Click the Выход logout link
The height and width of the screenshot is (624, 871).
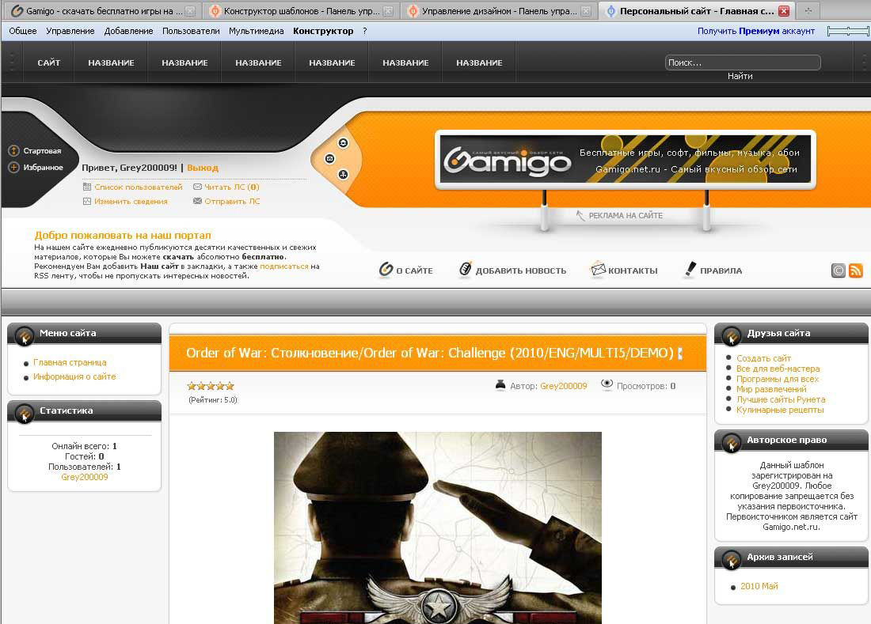[x=203, y=168]
